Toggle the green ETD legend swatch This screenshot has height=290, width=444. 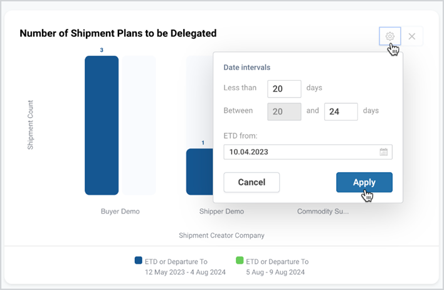pyautogui.click(x=240, y=261)
